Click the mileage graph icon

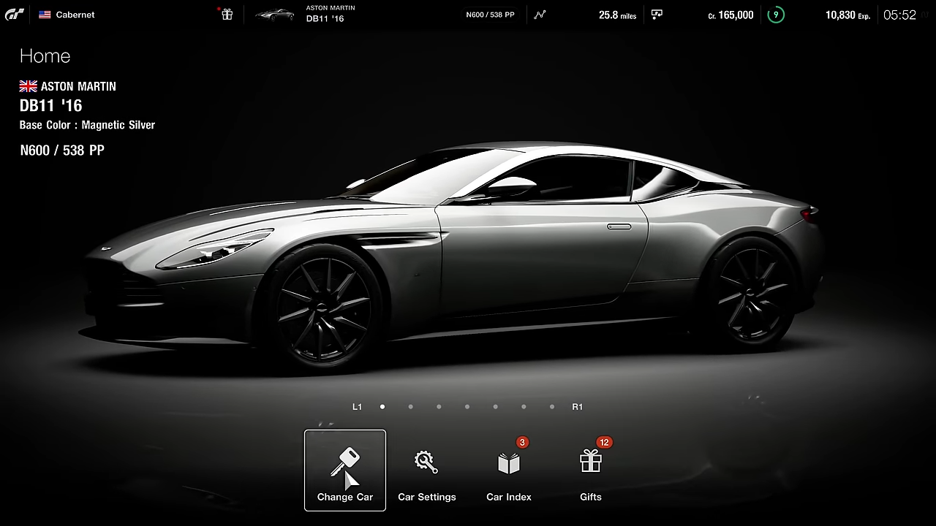click(540, 15)
